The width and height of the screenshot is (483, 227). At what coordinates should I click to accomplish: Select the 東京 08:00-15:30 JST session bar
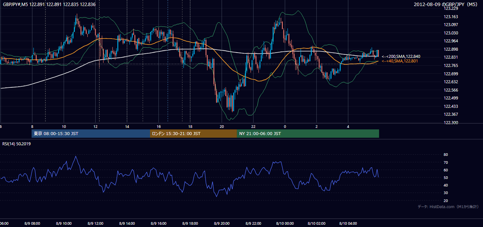pos(91,134)
